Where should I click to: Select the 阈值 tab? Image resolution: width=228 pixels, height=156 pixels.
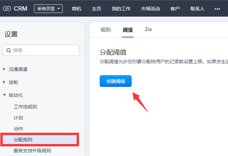(x=128, y=30)
